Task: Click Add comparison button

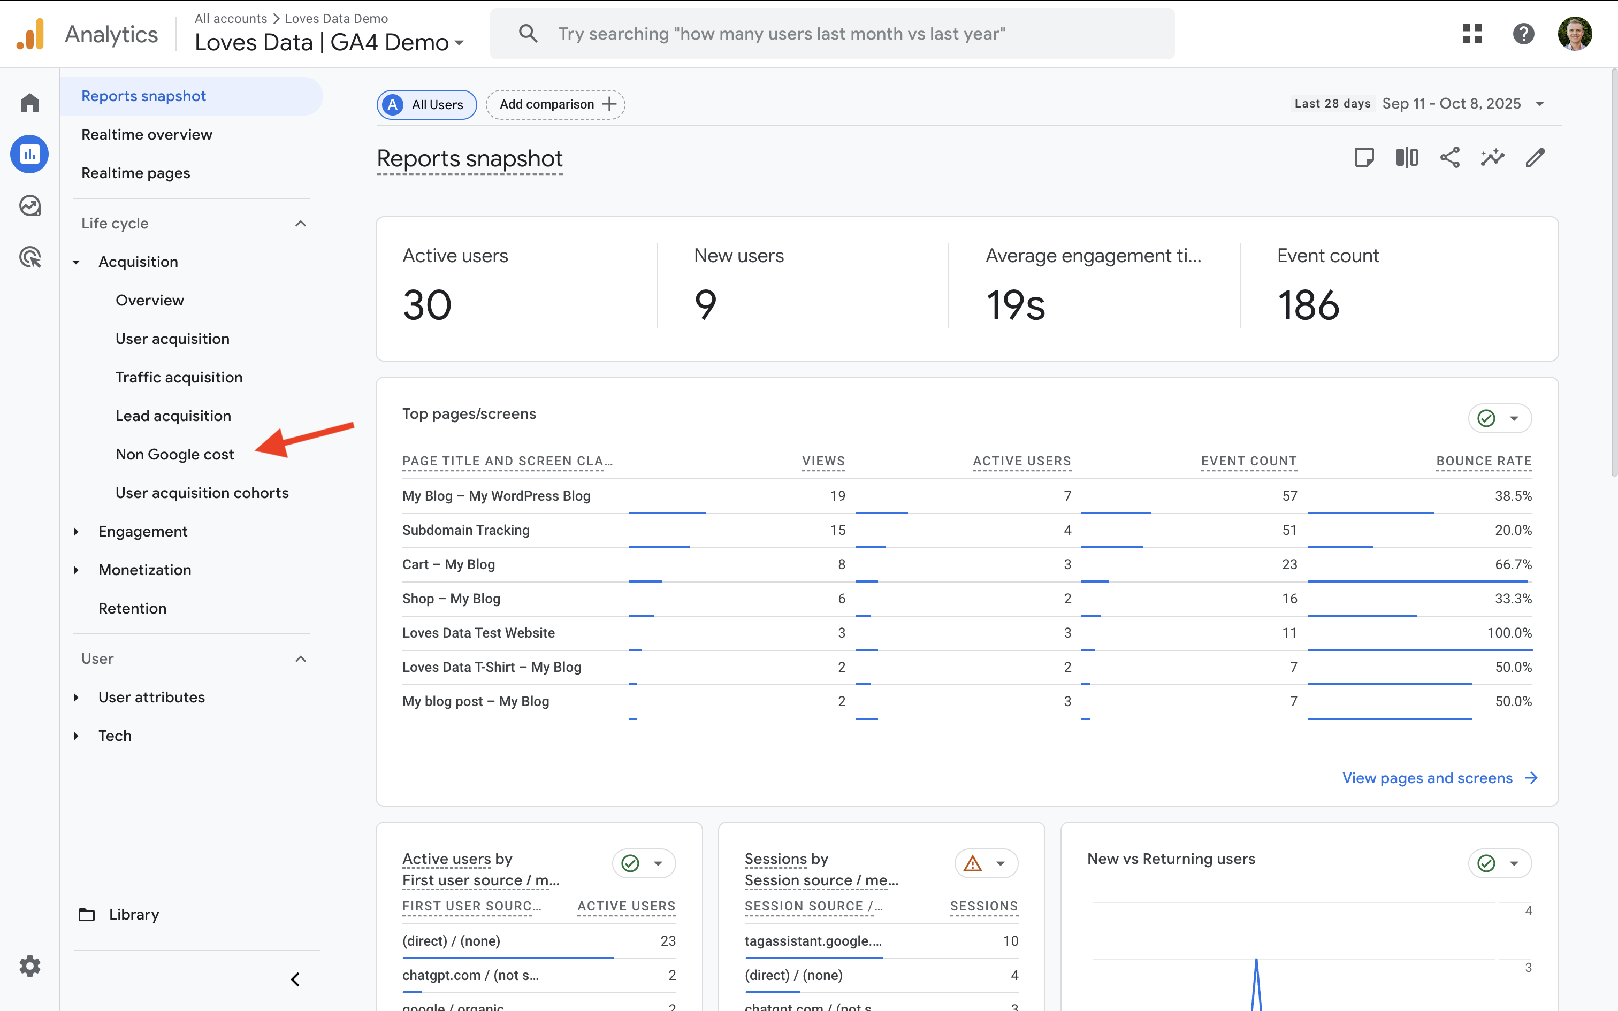Action: point(555,104)
